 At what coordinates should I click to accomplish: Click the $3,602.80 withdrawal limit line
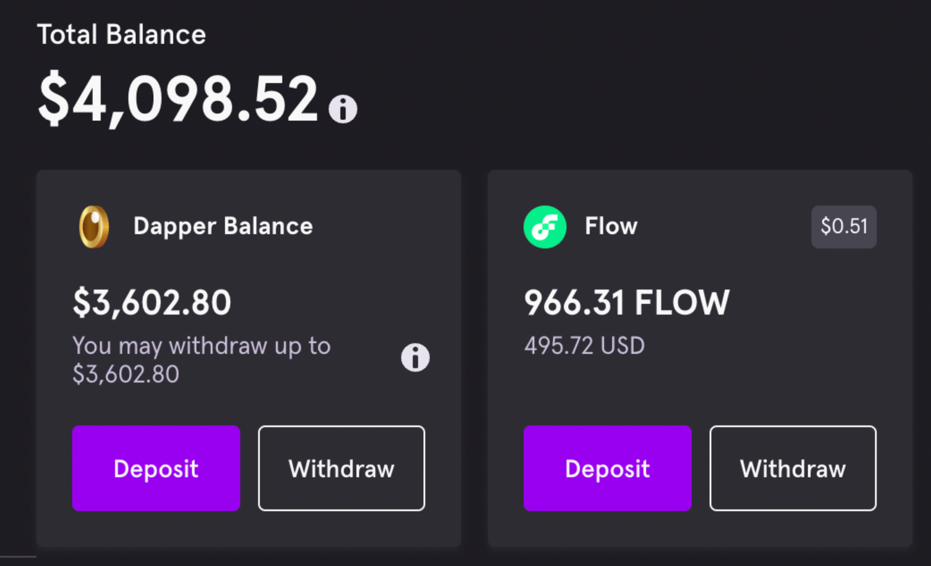126,375
